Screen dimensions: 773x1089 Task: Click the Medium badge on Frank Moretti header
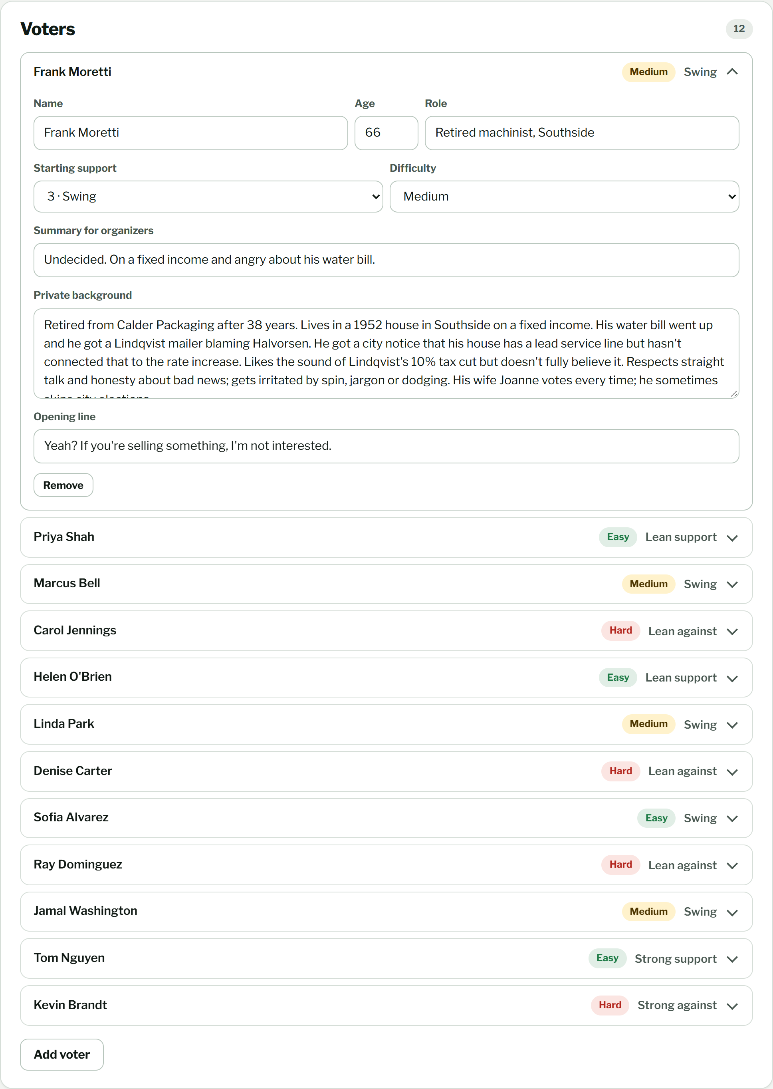(648, 72)
